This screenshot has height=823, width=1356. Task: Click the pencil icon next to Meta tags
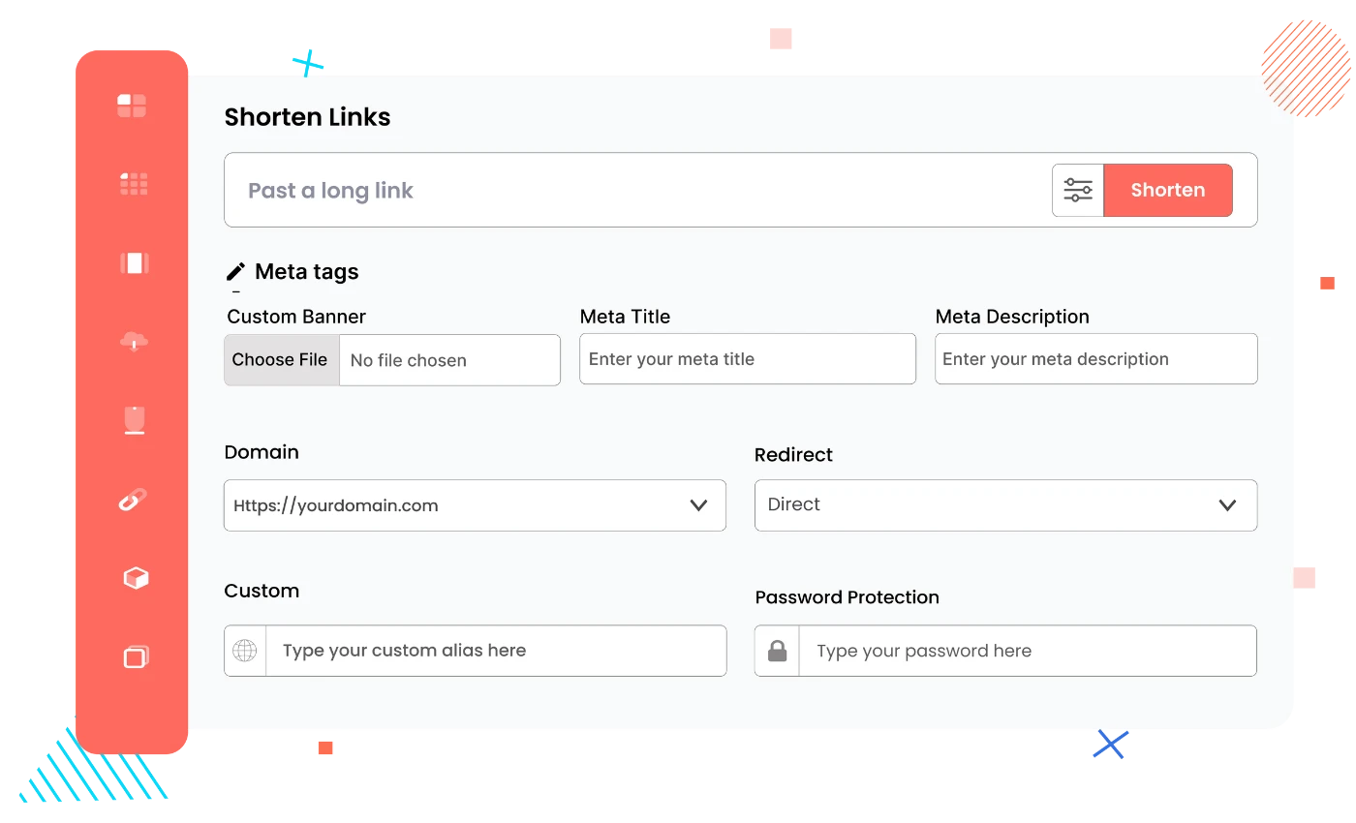pos(235,271)
